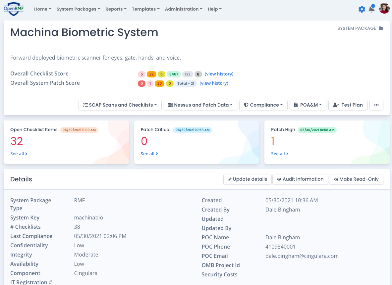The image size is (392, 285).
Task: Check notifications via the bell icon
Action: click(x=371, y=10)
